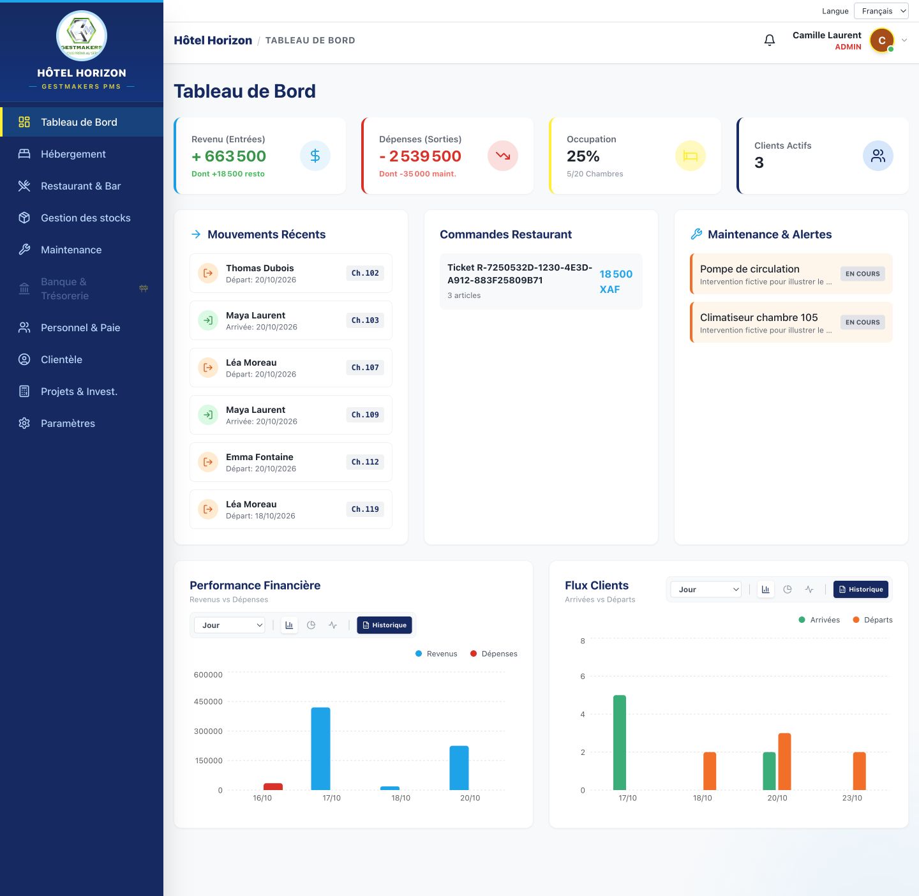Select bar chart view in Performance Financière
Image resolution: width=919 pixels, height=896 pixels.
pos(289,625)
